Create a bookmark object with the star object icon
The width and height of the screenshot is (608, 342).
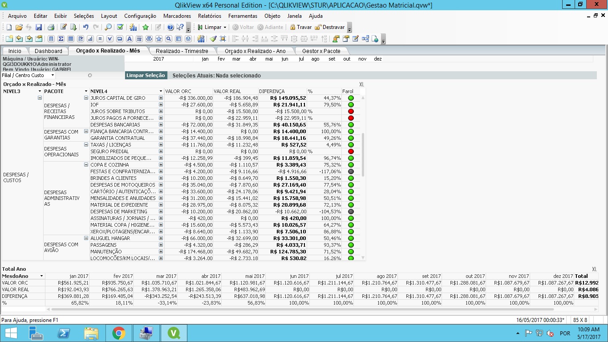tap(159, 39)
